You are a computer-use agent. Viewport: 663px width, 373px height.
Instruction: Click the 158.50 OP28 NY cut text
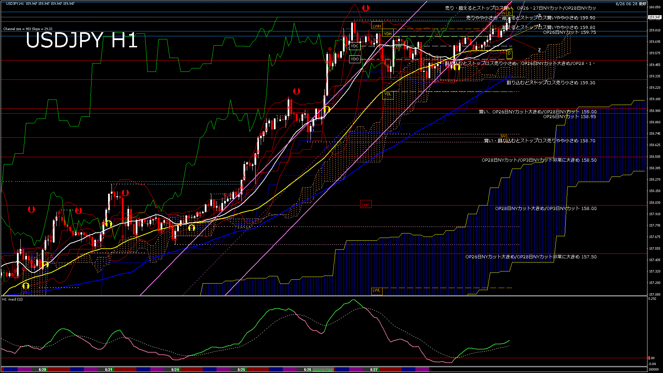[x=539, y=160]
